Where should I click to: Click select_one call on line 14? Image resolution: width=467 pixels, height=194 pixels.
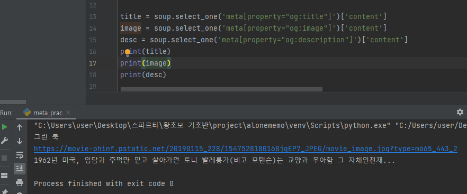[x=196, y=28]
